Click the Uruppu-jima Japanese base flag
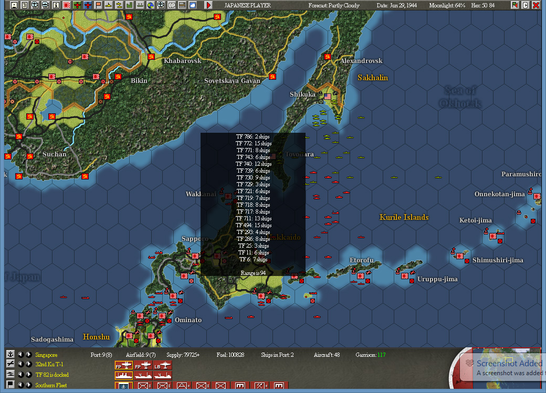The width and height of the screenshot is (546, 393). [x=405, y=275]
